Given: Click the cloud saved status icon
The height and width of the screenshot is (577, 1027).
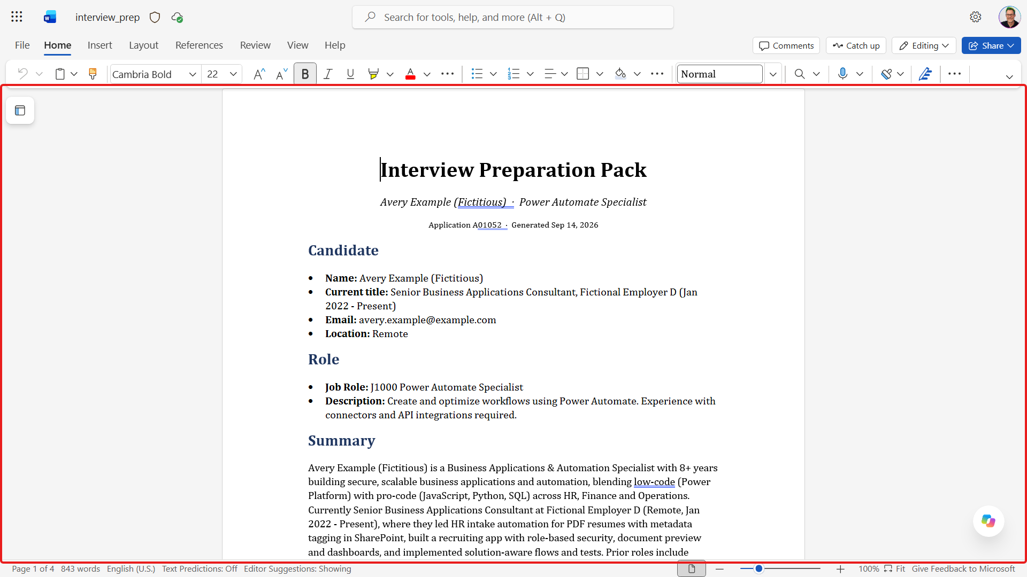Looking at the screenshot, I should tap(177, 18).
